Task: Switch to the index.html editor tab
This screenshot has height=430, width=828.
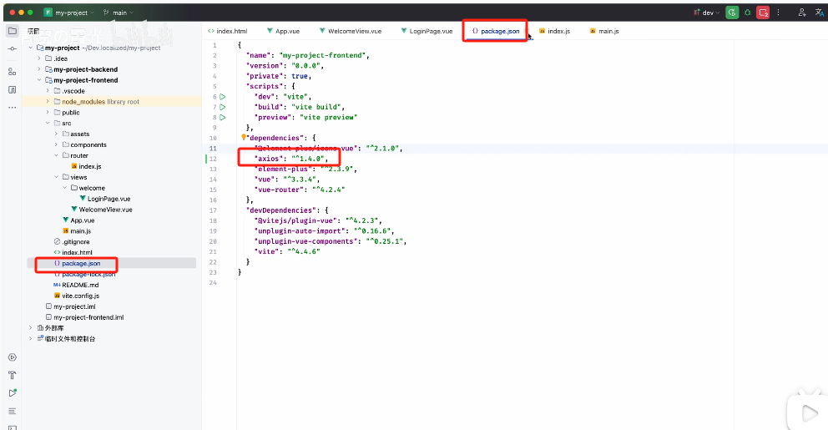Action: coord(228,31)
